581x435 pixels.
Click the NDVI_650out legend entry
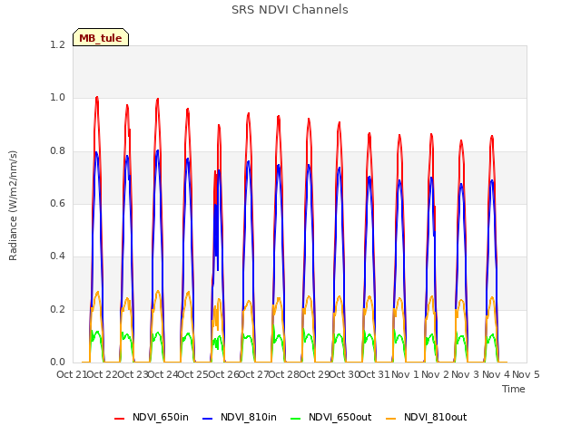pyautogui.click(x=330, y=417)
